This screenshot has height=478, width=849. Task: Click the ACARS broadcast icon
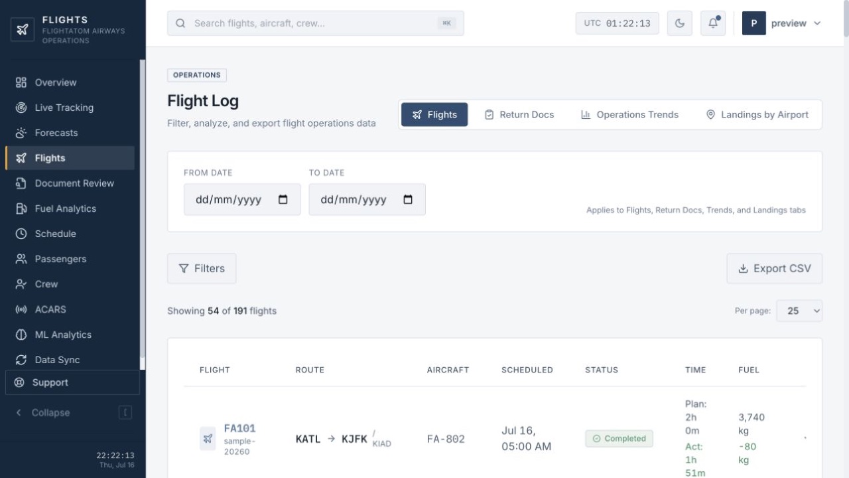21,309
